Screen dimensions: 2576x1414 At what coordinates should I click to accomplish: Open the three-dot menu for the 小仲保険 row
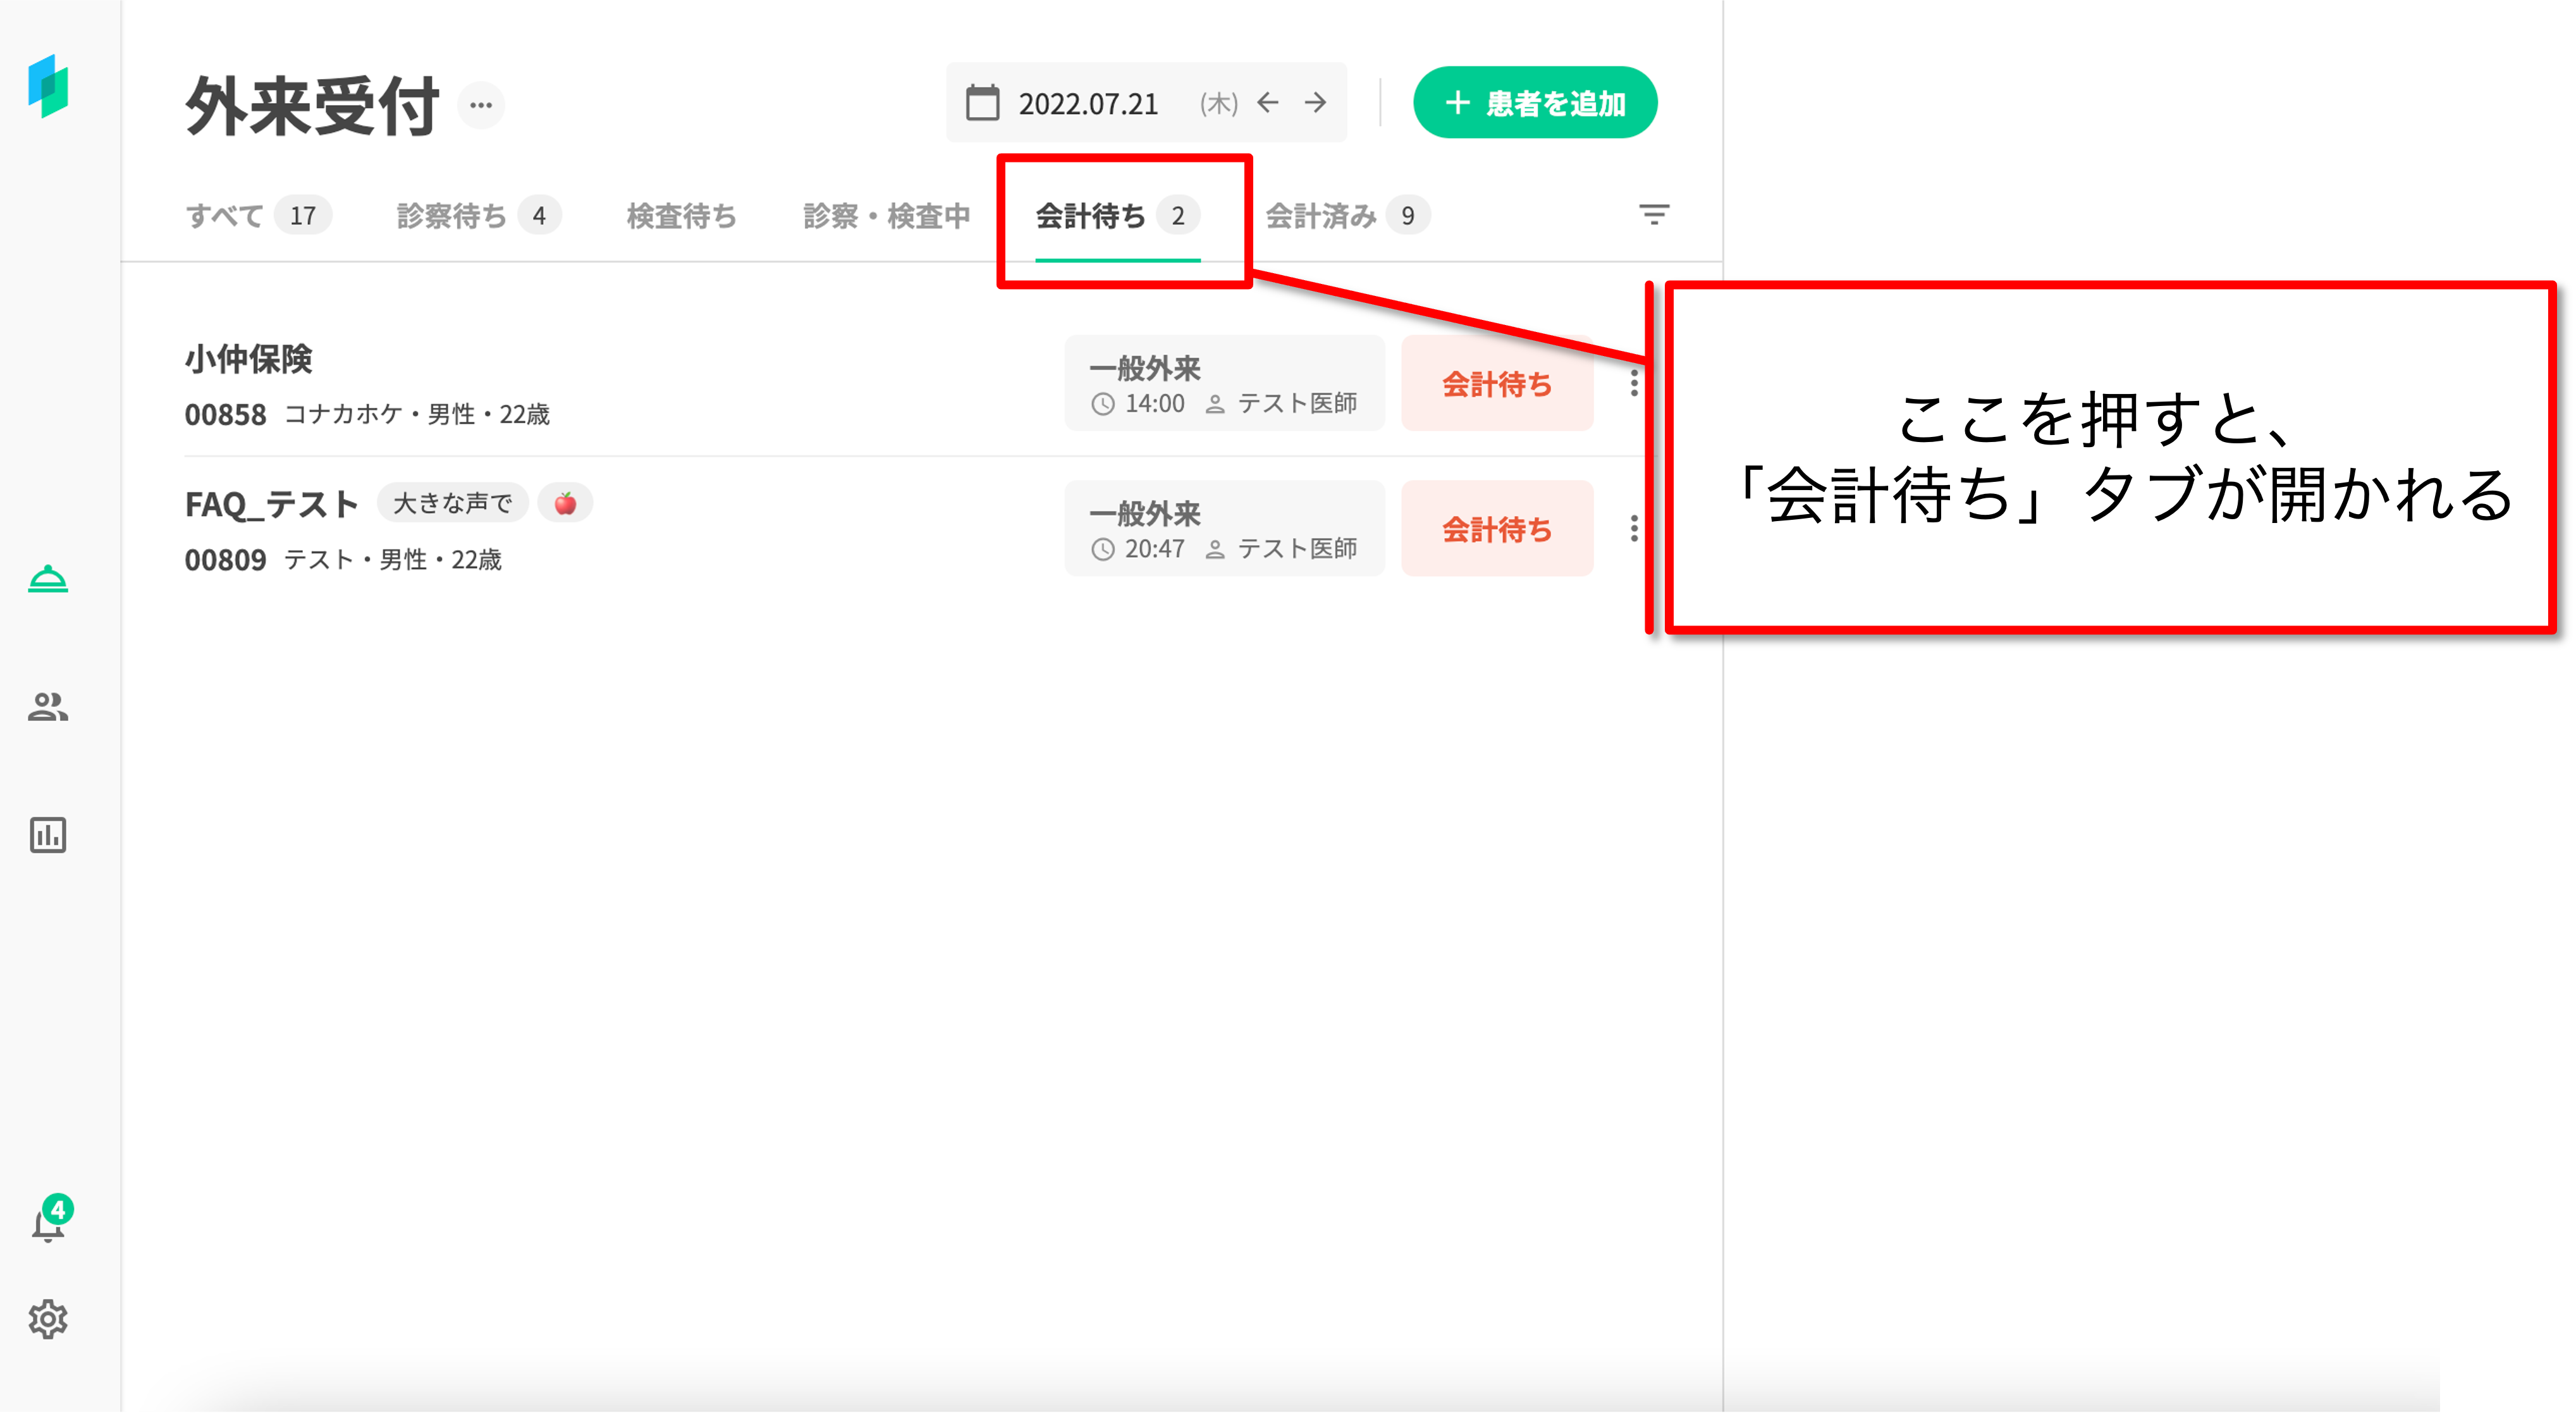(x=1634, y=383)
